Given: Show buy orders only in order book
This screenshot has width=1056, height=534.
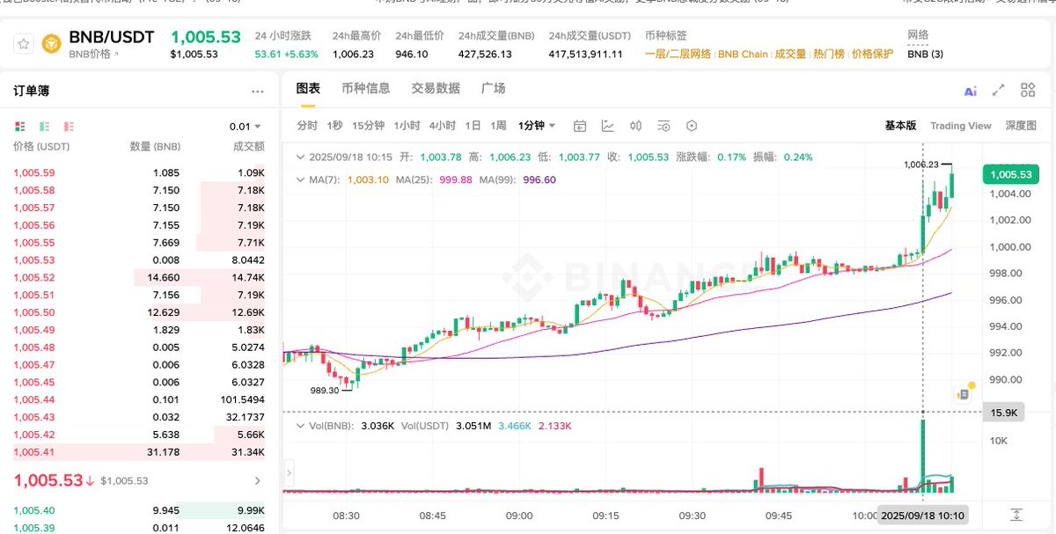Looking at the screenshot, I should pyautogui.click(x=45, y=126).
